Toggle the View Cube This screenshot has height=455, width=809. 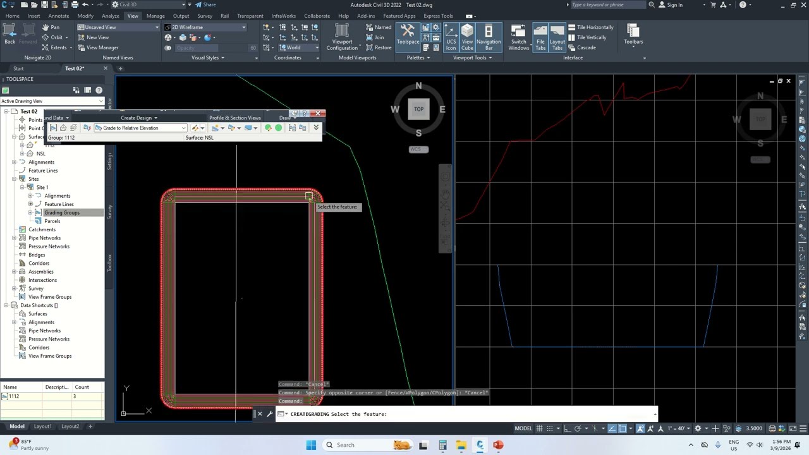coord(467,37)
